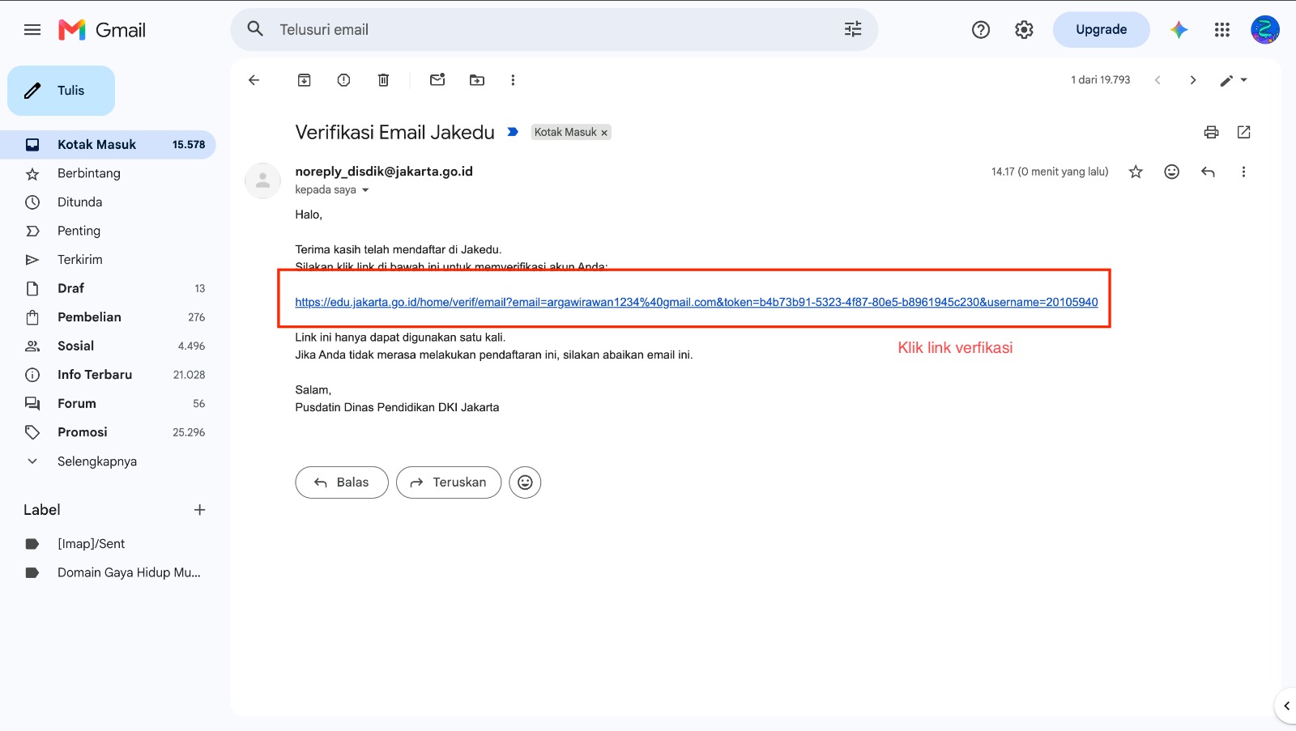Open the Help question mark icon
1296x731 pixels.
(x=981, y=30)
